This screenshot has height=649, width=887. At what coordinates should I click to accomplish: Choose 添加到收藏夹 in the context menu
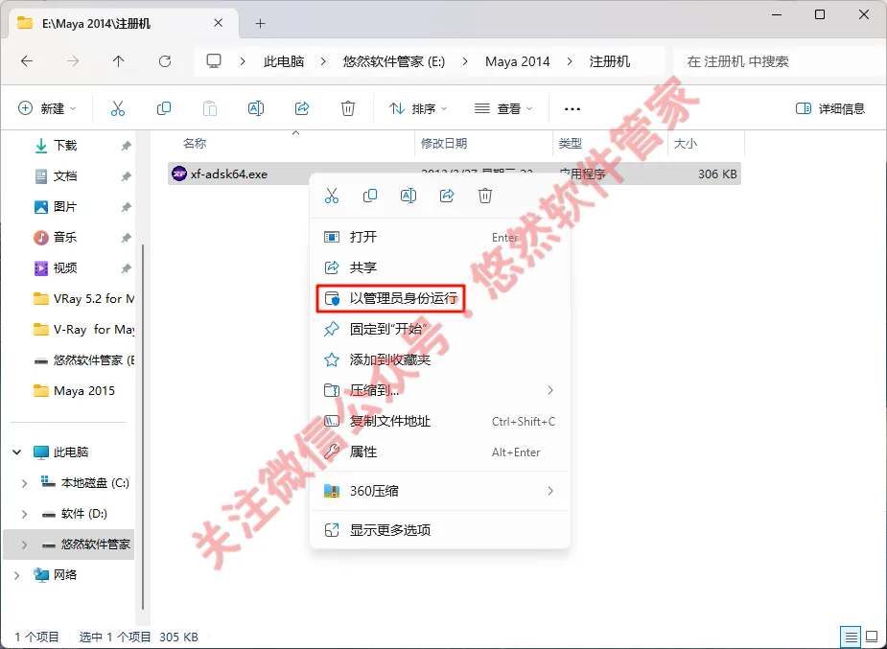tap(440, 359)
